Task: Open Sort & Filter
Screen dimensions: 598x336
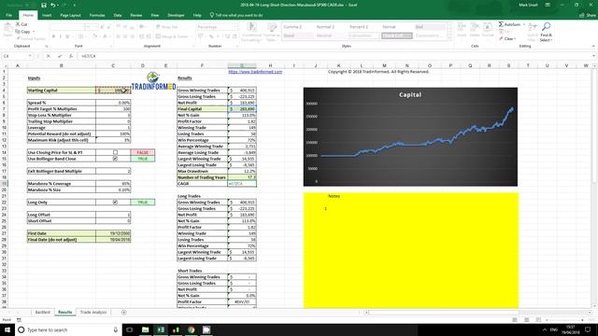Action: [x=533, y=32]
